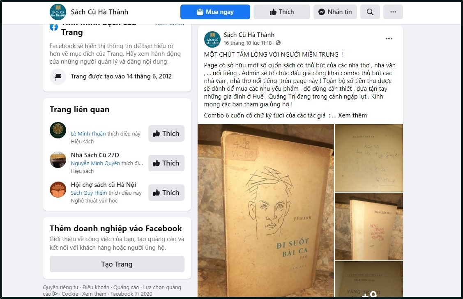Click the search magnifier icon in header
Image resolution: width=463 pixels, height=299 pixels.
tap(370, 12)
